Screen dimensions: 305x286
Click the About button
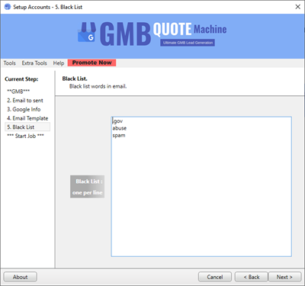[21, 277]
